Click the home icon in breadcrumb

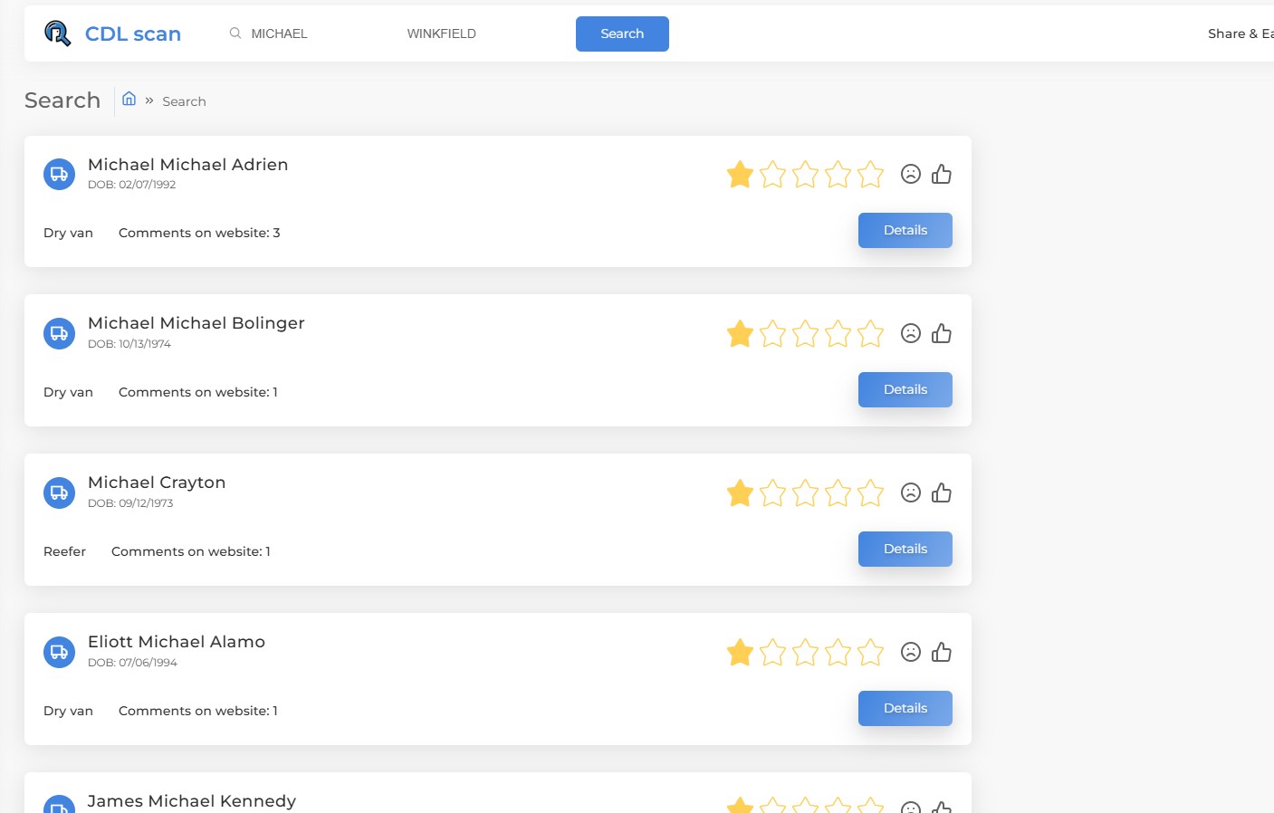point(129,99)
